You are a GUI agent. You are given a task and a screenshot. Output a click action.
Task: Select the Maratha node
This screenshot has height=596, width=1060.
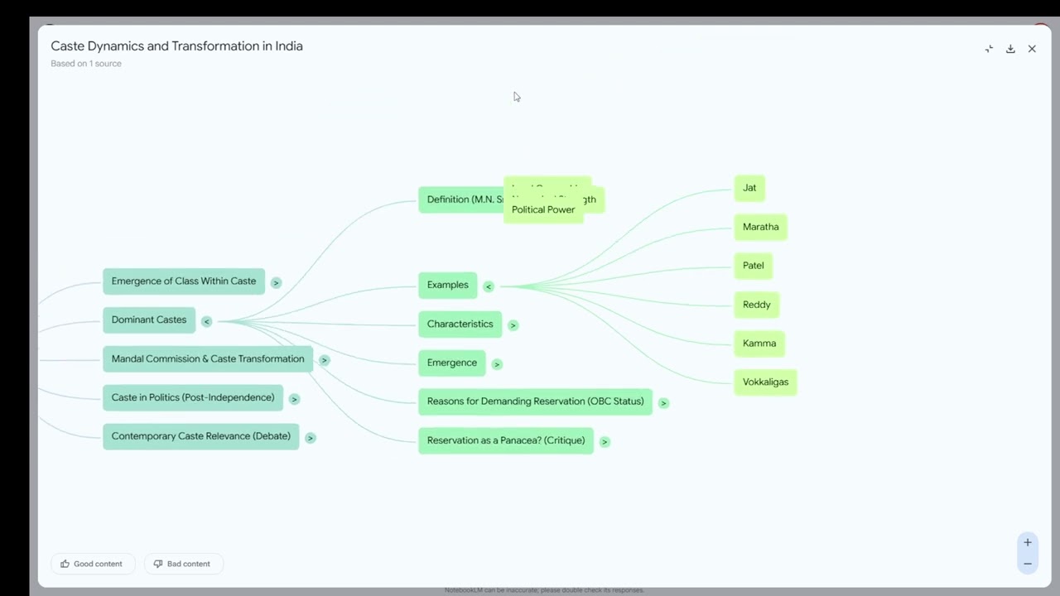point(760,227)
